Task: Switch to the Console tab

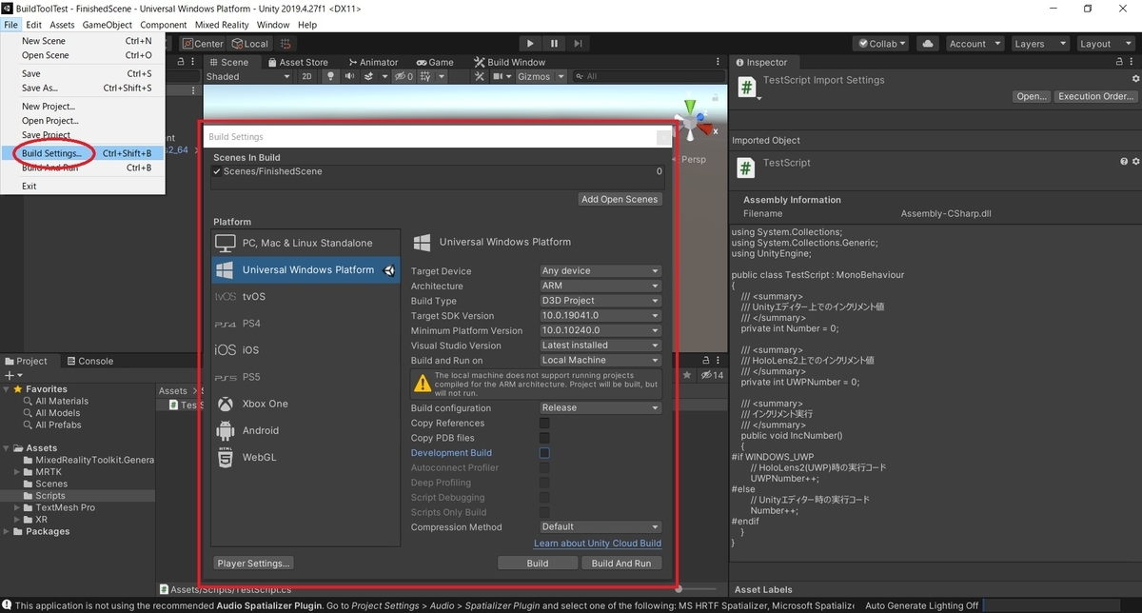Action: (89, 362)
